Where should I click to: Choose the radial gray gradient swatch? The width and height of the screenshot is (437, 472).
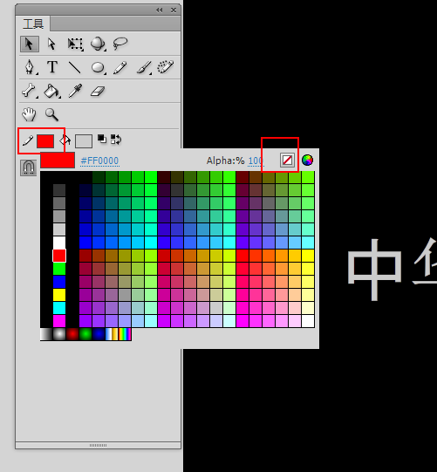(x=59, y=334)
